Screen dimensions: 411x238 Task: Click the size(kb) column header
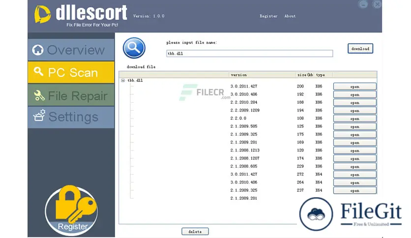pyautogui.click(x=305, y=75)
